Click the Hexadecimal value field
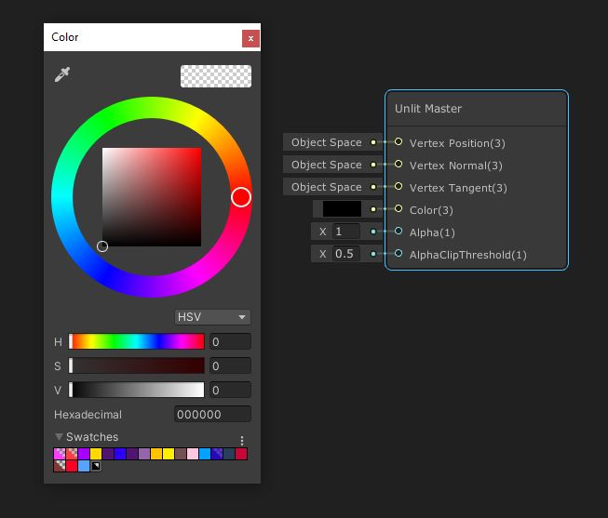 click(x=212, y=415)
